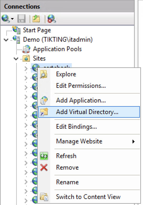Image resolution: width=143 pixels, height=205 pixels.
Task: Click the highlighted site's globe icon
Action: click(x=35, y=68)
